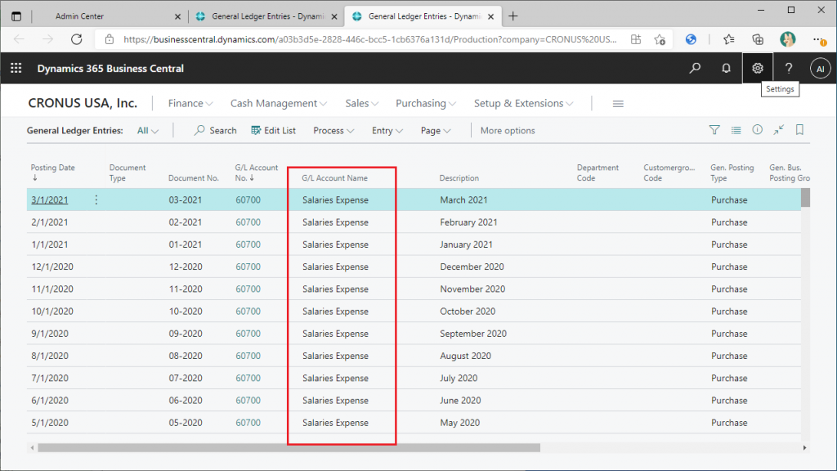Image resolution: width=837 pixels, height=471 pixels.
Task: Click Edit List
Action: 273,130
